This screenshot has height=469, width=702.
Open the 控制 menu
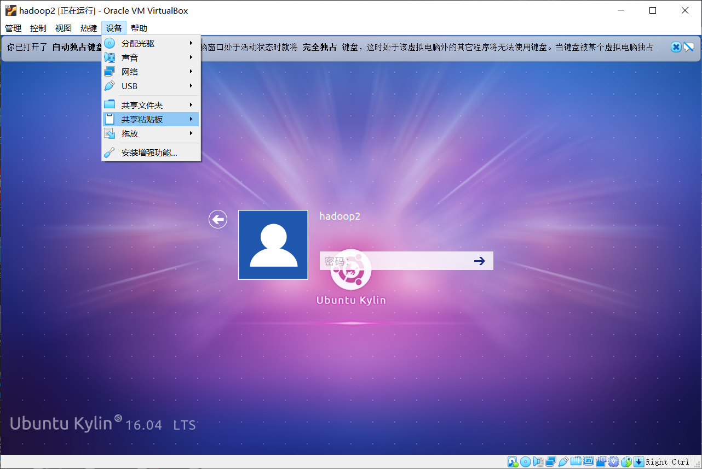click(x=38, y=28)
